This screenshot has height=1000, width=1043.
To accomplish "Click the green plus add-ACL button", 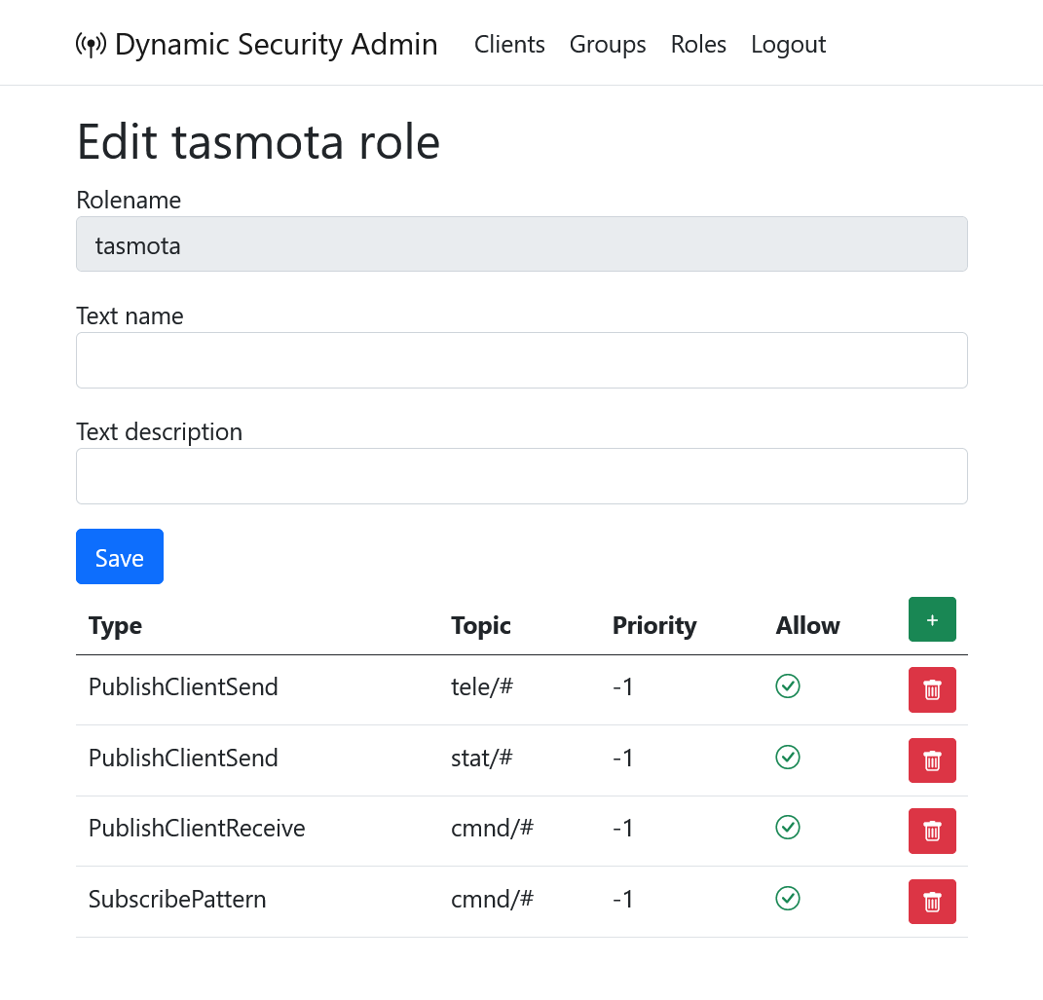I will coord(932,619).
